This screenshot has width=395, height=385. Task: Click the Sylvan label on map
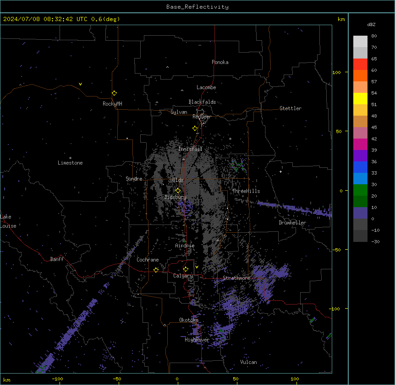pyautogui.click(x=179, y=112)
